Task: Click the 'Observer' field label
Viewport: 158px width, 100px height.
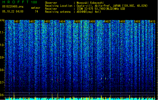Action: tap(51, 3)
